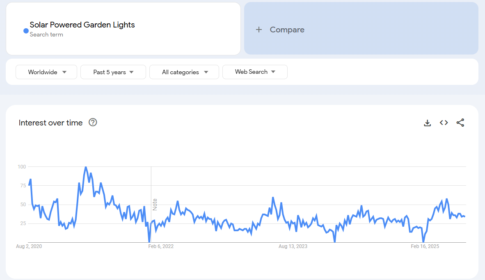
Task: Click the Compare text to add a term
Action: (x=287, y=30)
